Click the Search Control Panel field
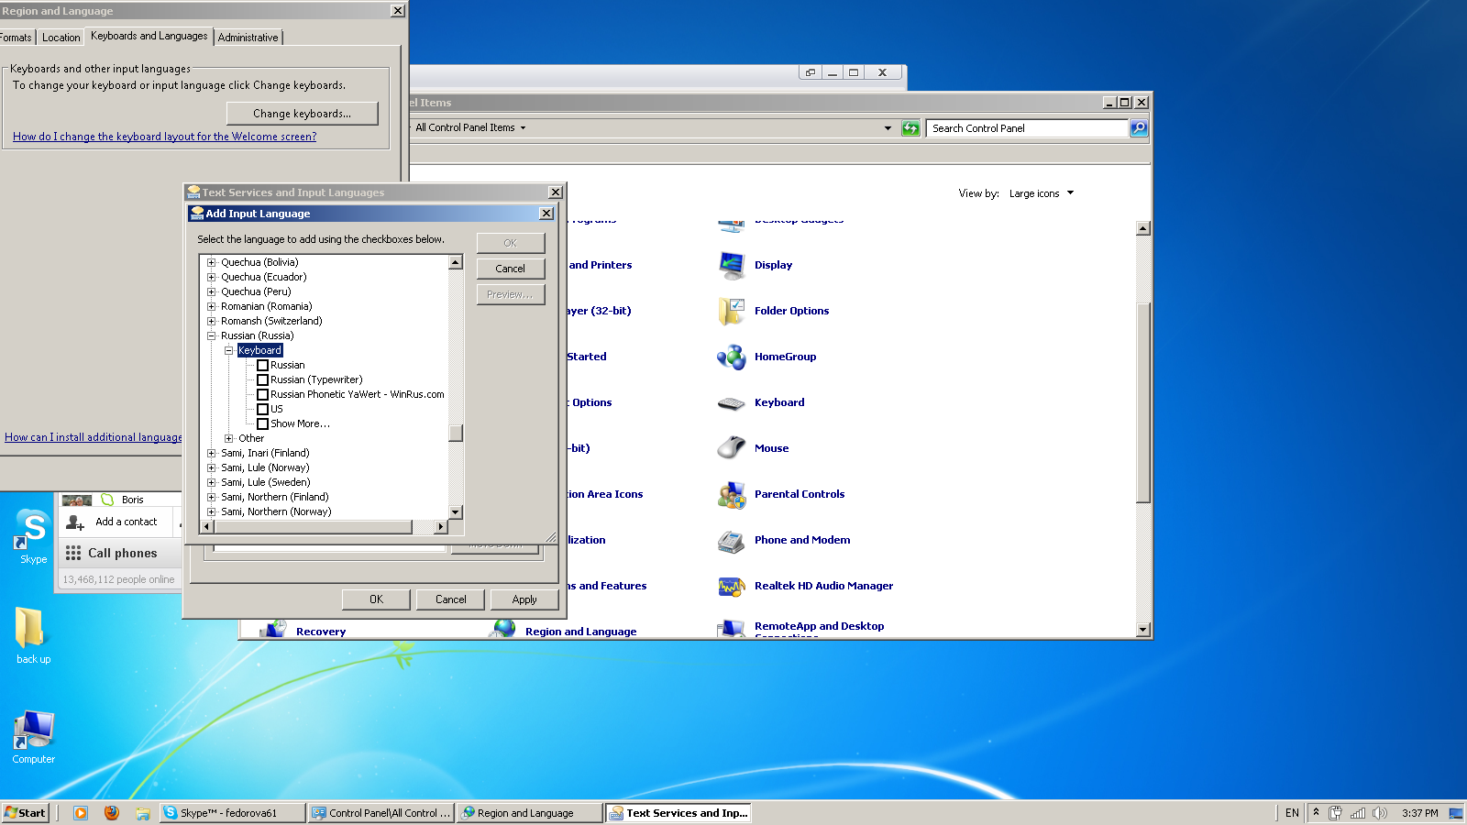The height and width of the screenshot is (825, 1467). [1027, 128]
